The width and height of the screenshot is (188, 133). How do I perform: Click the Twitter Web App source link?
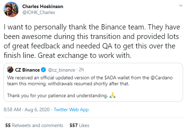click(x=71, y=109)
